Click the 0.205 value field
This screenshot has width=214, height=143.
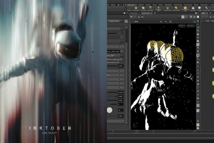(x=121, y=66)
